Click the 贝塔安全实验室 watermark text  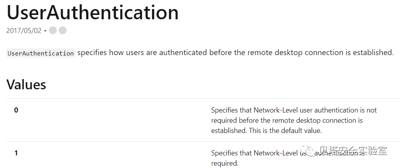353,151
